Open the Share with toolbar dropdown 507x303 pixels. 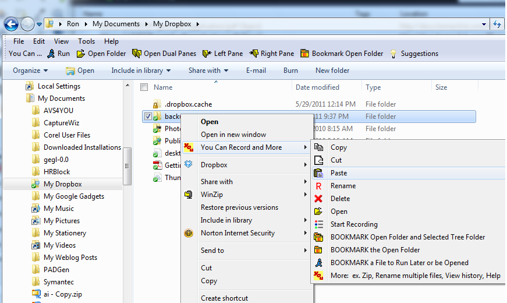(x=208, y=71)
